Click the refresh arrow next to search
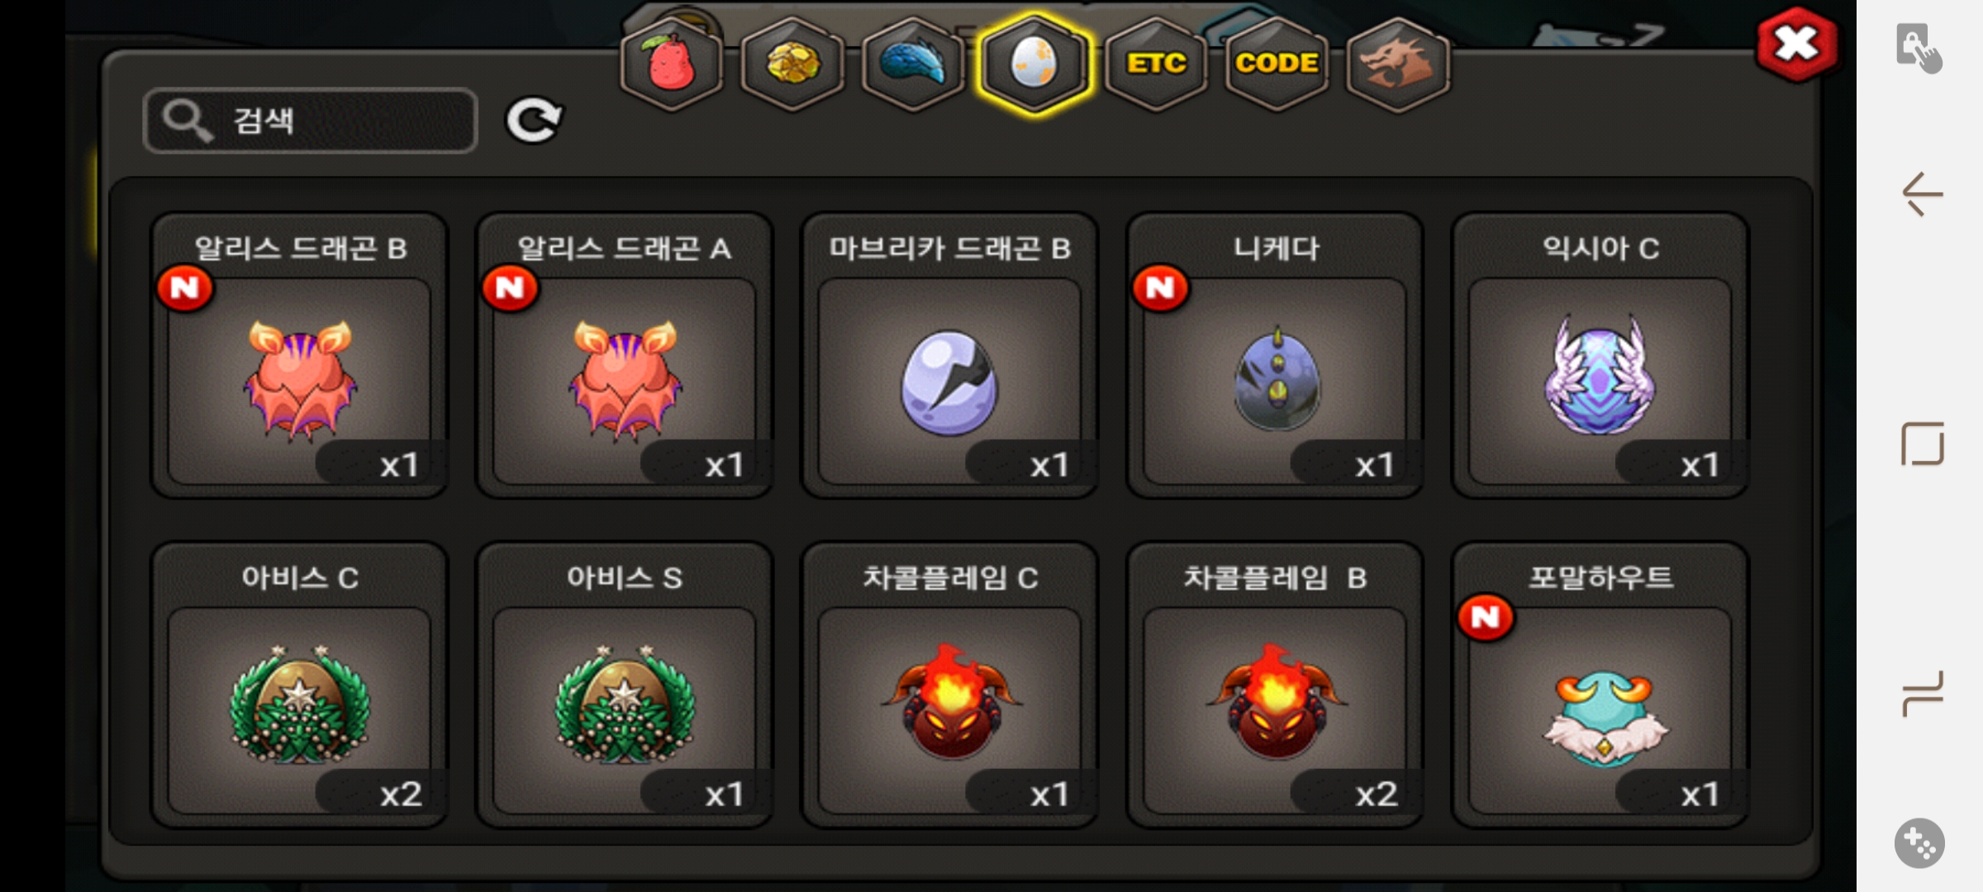1983x892 pixels. pos(534,121)
